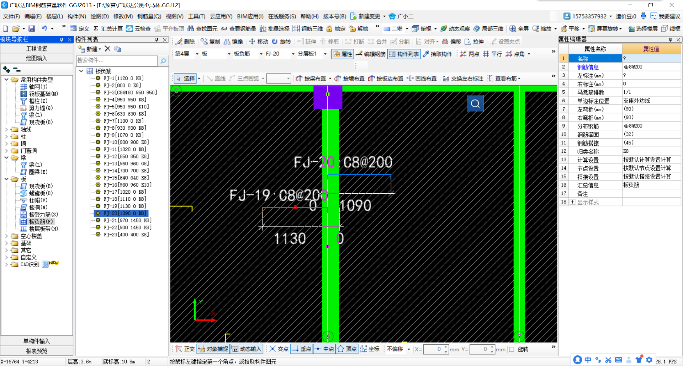Toggle the 属性 properties panel button
This screenshot has height=366, width=683.
pos(343,54)
